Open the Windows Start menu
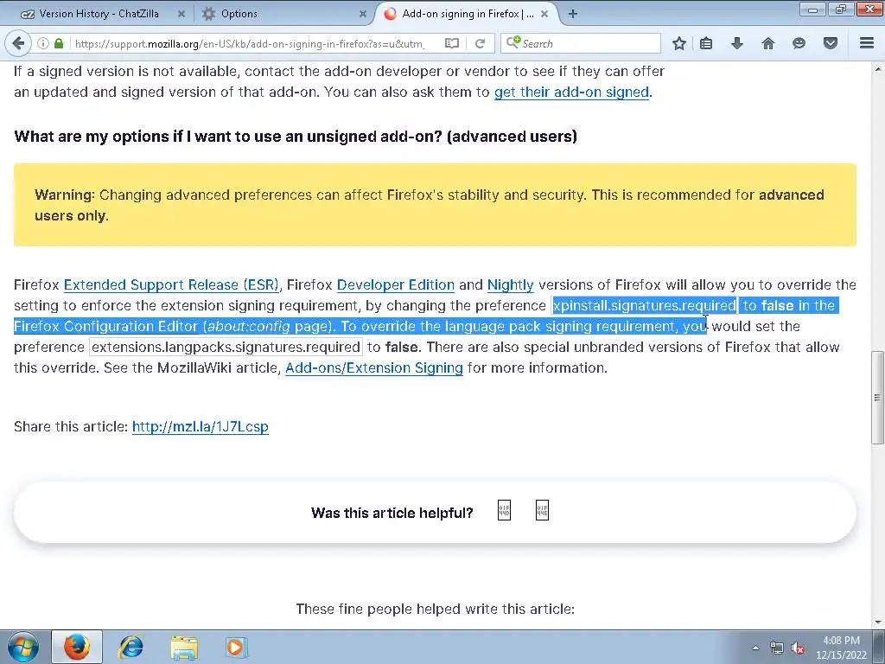The height and width of the screenshot is (664, 885). point(22,647)
